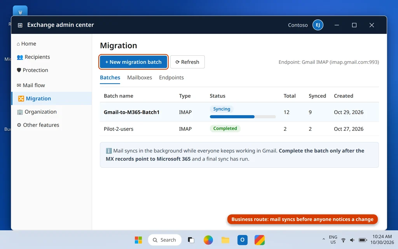Open the Windows Start menu
The image size is (398, 249).
point(138,240)
